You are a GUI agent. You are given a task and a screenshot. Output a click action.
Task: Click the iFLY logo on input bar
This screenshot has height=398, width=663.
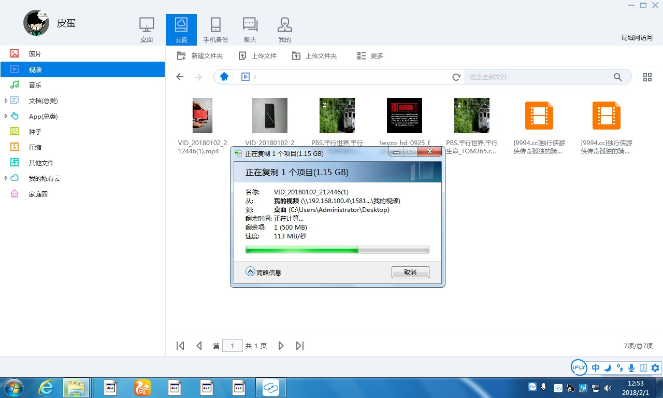[x=579, y=367]
